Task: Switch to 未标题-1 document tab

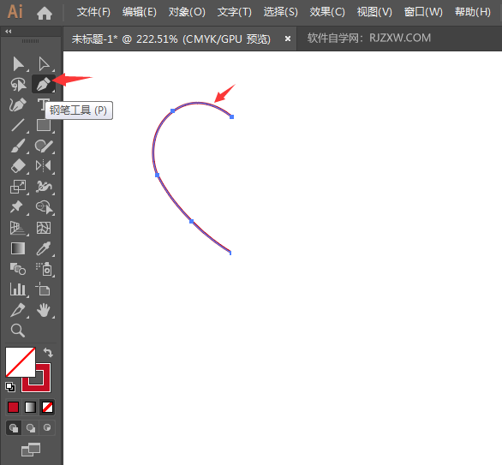Action: coord(171,39)
